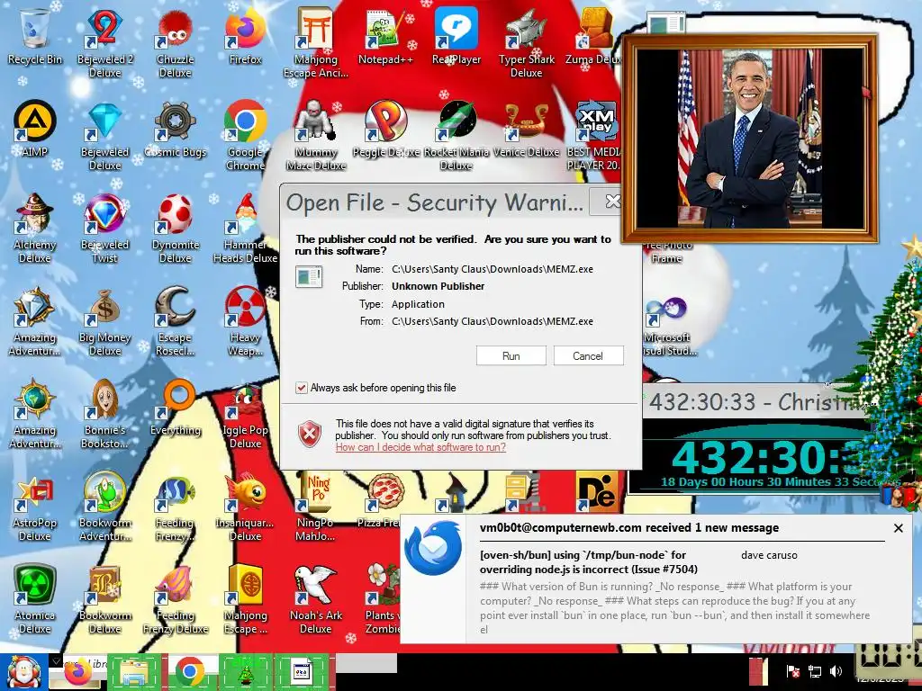This screenshot has width=922, height=691.
Task: Launch Insaniquarium Deluxe fish icon
Action: coord(245,507)
